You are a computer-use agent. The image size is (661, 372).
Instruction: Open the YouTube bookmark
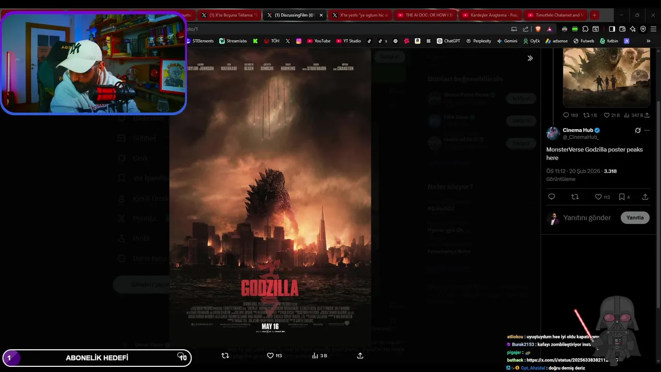coord(319,41)
